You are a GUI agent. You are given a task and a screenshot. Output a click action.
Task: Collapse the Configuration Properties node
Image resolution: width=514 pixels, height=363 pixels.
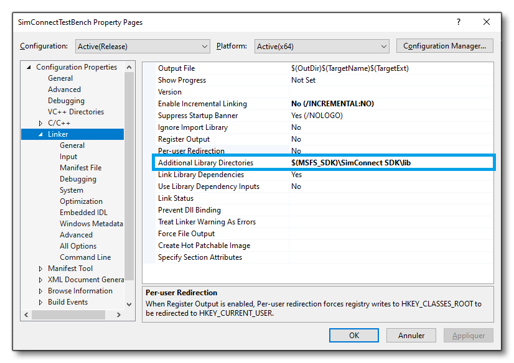(27, 67)
